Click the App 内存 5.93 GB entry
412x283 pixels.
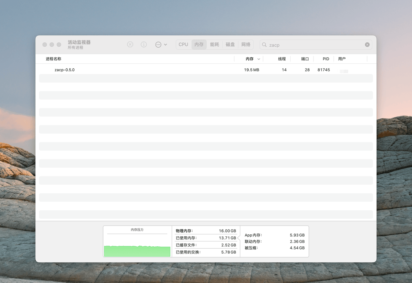coord(275,235)
